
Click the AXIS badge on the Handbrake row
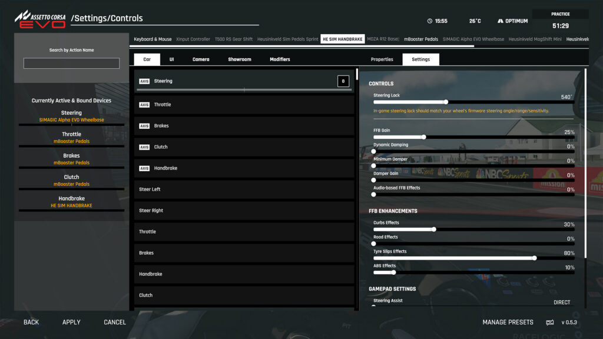point(144,168)
